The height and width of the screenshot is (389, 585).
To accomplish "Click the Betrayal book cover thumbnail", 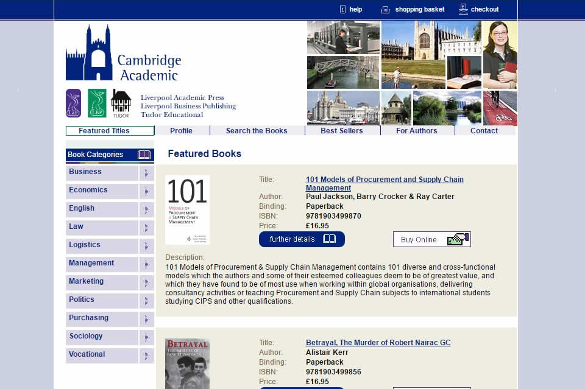I will [187, 363].
